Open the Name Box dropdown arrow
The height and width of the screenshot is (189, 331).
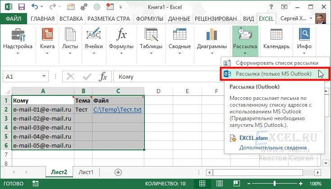pos(44,76)
